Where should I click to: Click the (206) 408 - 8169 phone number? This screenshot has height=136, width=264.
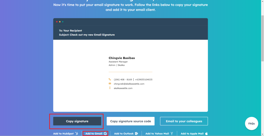coord(123,79)
